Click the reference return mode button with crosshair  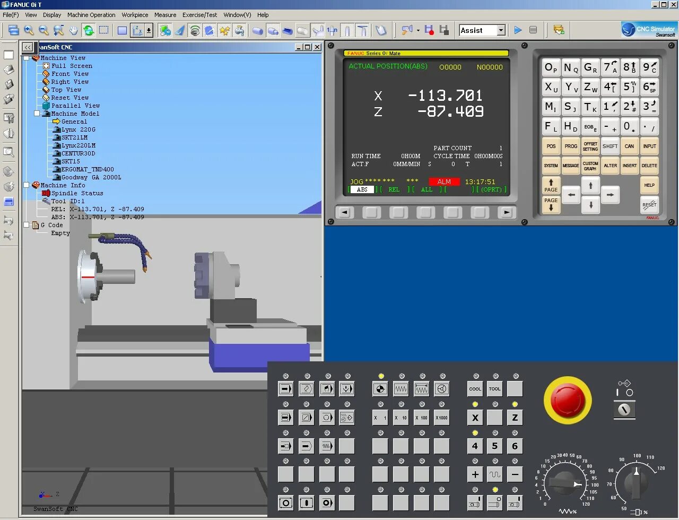(380, 389)
